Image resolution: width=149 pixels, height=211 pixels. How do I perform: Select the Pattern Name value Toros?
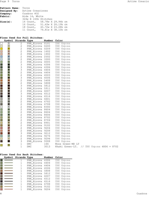pyautogui.click(x=26, y=8)
